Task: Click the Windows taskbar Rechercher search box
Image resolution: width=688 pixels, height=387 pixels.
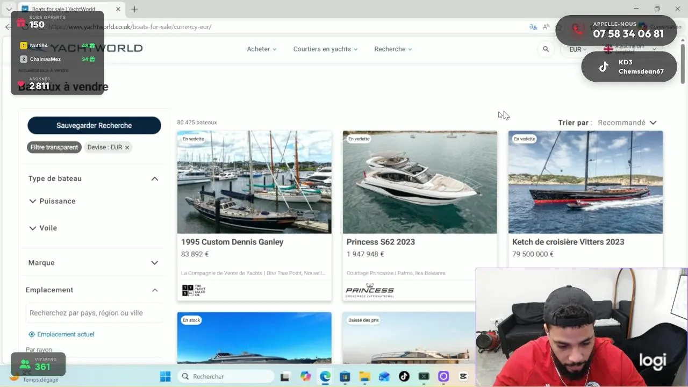Action: click(226, 376)
